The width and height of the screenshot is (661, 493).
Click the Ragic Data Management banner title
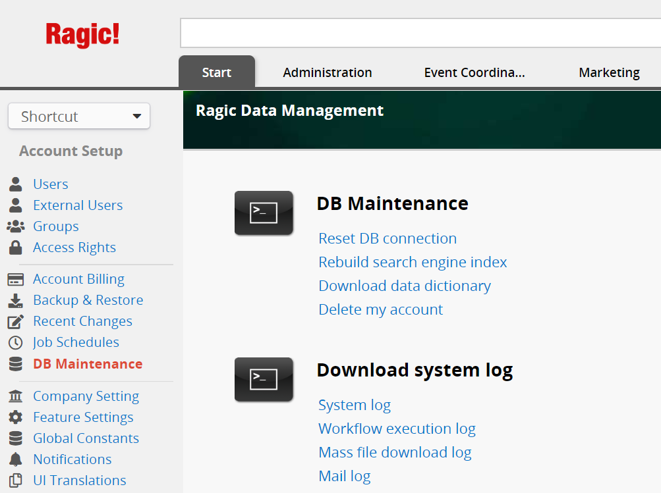pyautogui.click(x=289, y=111)
